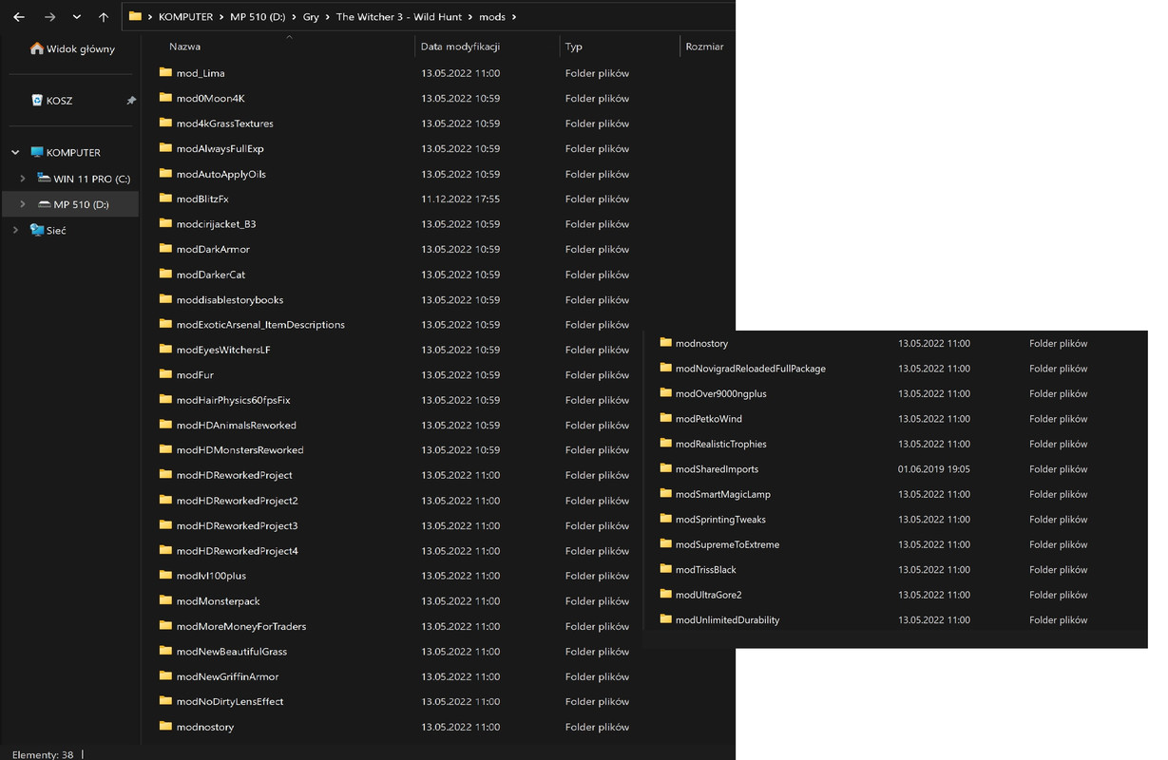Select the modHDMonstersReworked folder icon
This screenshot has height=760, width=1168.
tap(165, 449)
